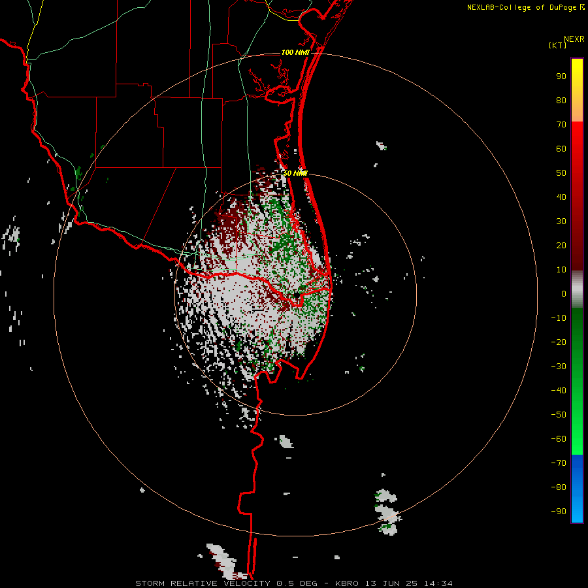This screenshot has width=588, height=588.
Task: Click the 50 value on velocity scale
Action: click(561, 173)
